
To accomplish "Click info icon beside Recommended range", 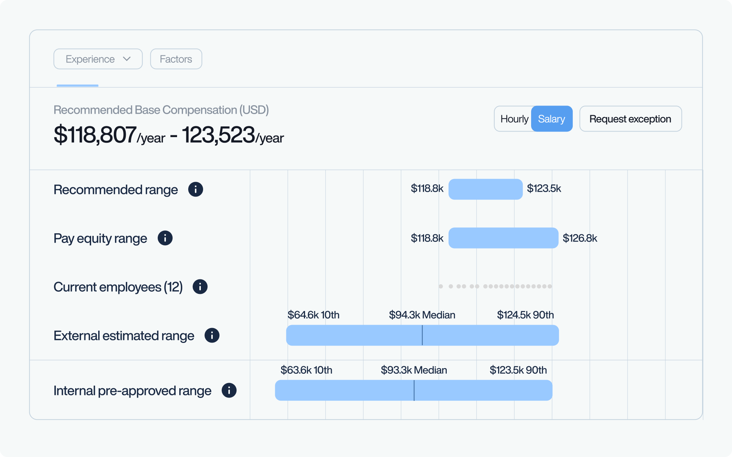I will coord(195,189).
